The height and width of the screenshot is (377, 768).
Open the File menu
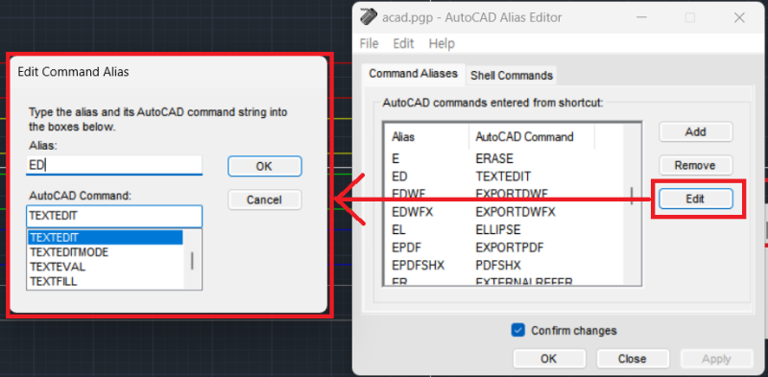tap(369, 43)
